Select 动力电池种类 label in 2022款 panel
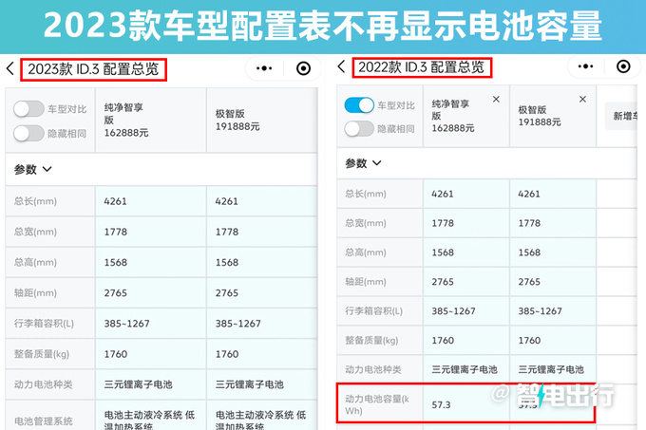This screenshot has height=430, width=646. click(x=373, y=369)
